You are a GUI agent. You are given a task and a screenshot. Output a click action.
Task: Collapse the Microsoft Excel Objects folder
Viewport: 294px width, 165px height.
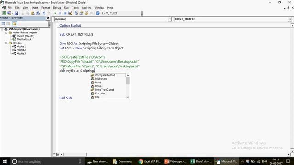tap(6, 33)
